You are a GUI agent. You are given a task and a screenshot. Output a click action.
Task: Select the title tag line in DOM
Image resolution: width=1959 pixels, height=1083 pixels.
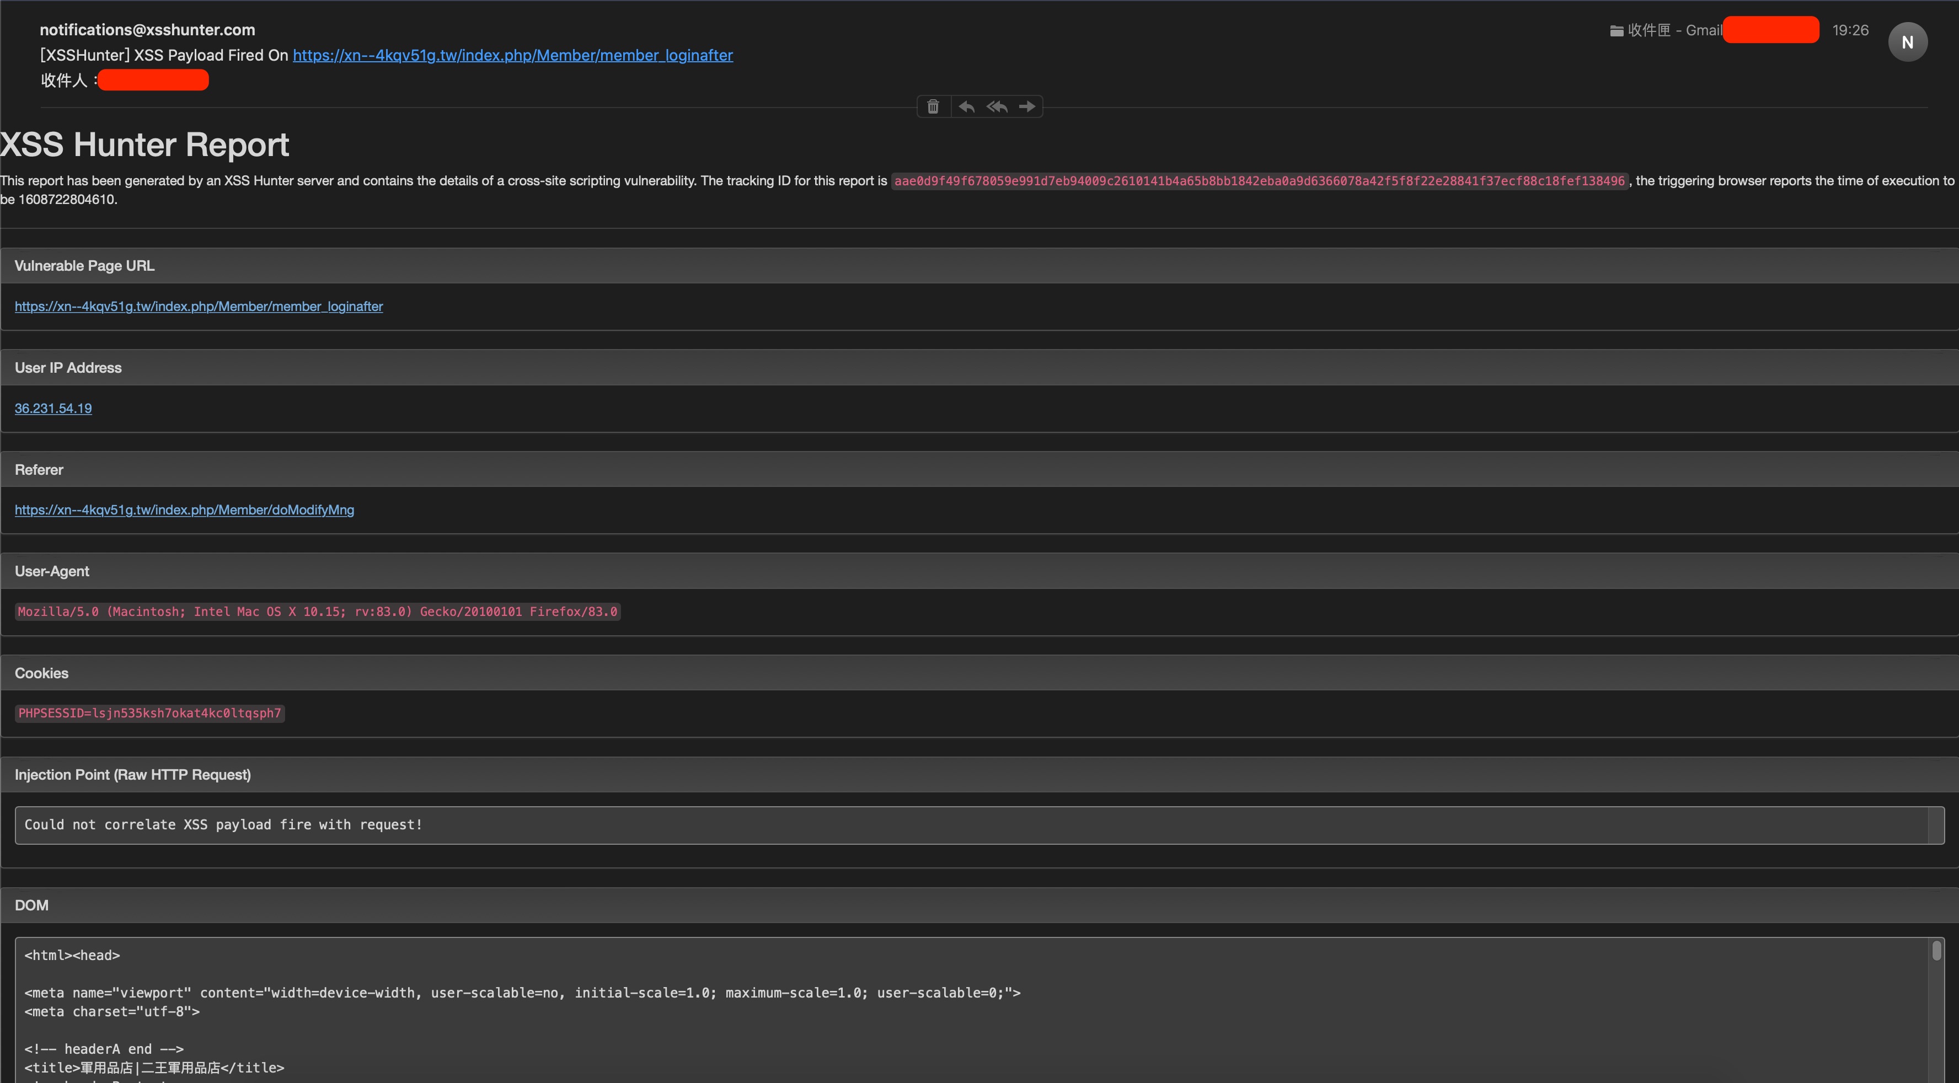154,1068
